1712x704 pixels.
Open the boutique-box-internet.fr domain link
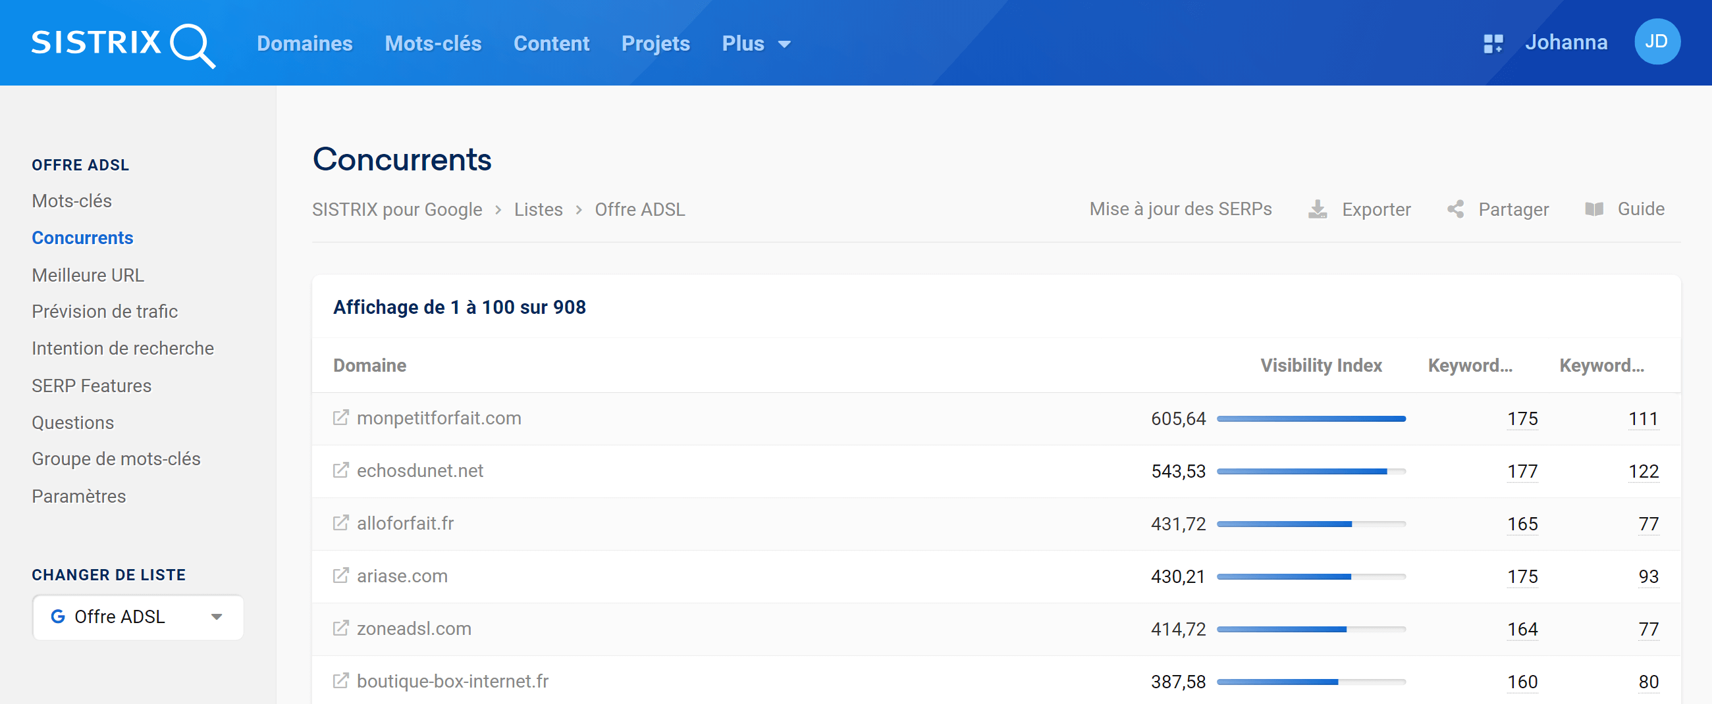tap(452, 681)
